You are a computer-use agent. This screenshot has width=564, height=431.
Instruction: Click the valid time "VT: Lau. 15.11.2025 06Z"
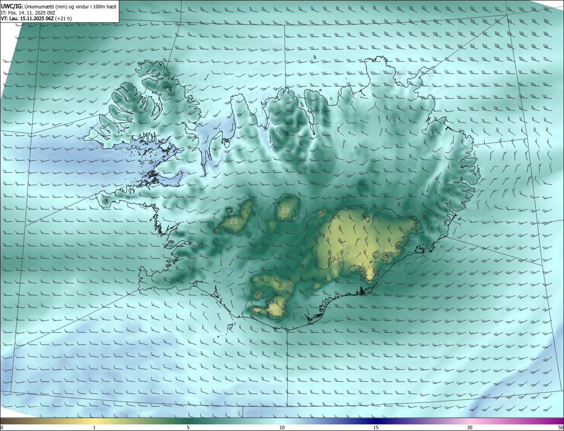tap(26, 19)
